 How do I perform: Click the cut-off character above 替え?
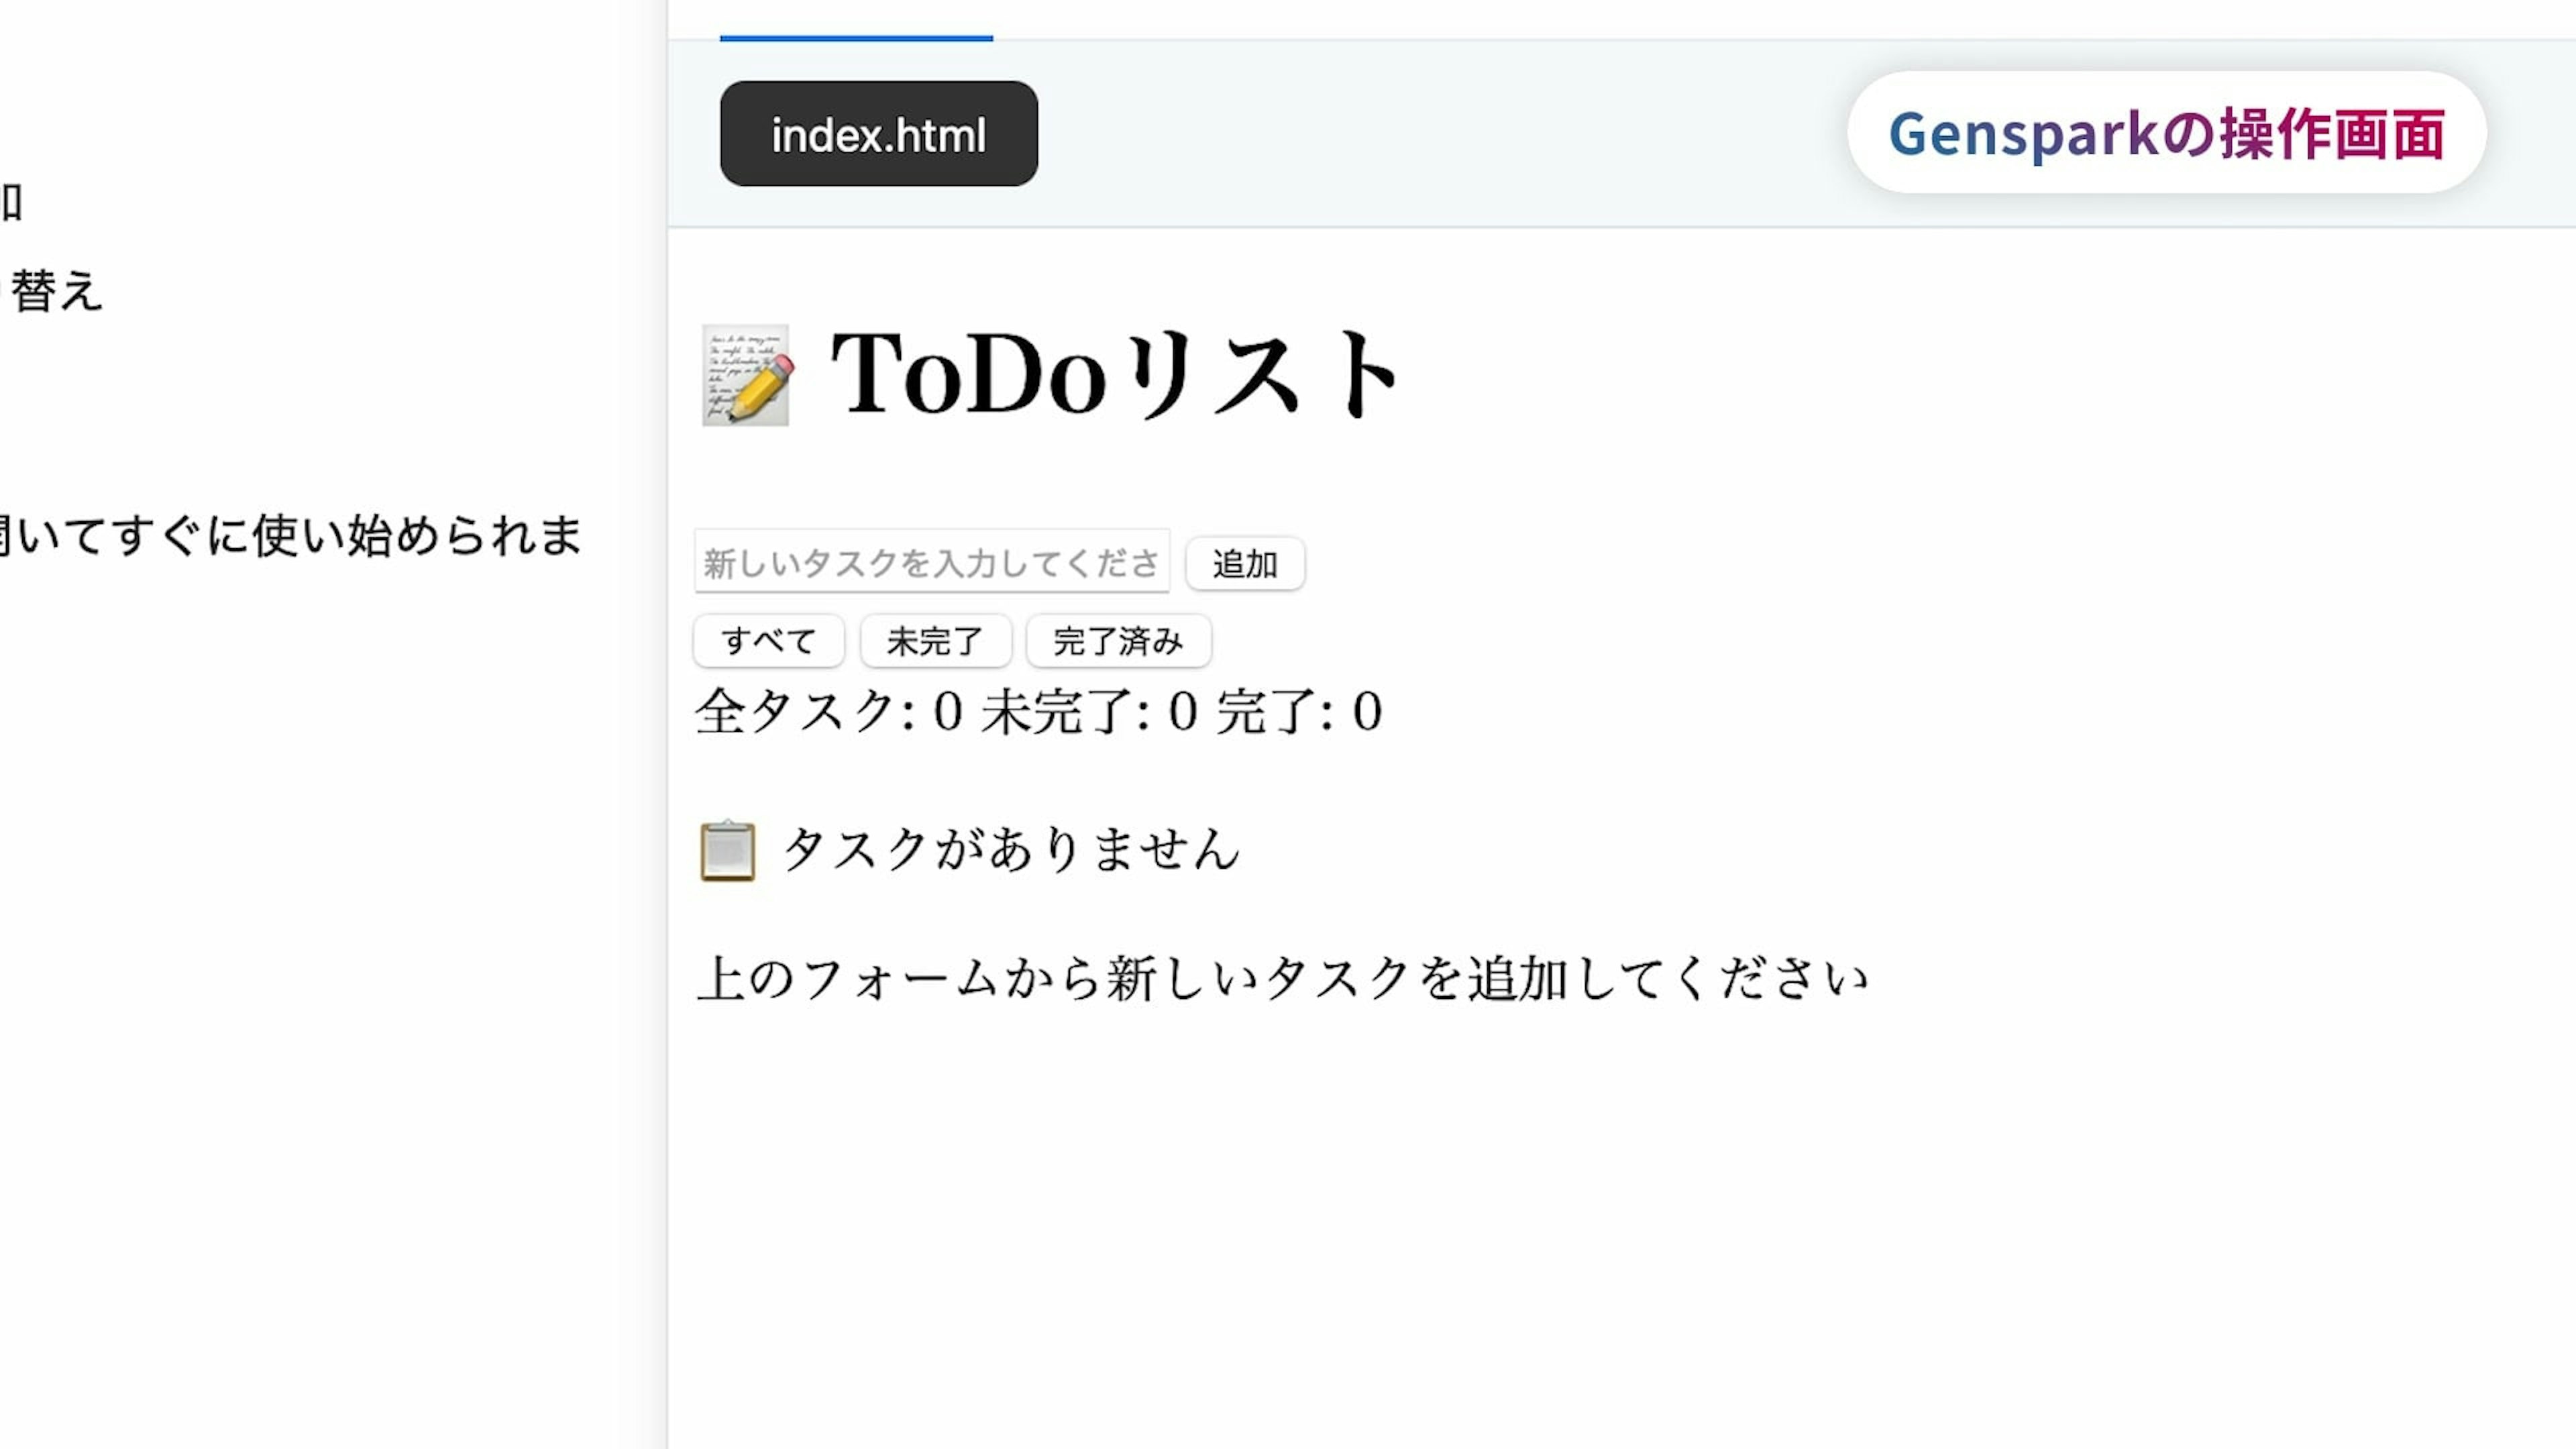click(x=12, y=202)
